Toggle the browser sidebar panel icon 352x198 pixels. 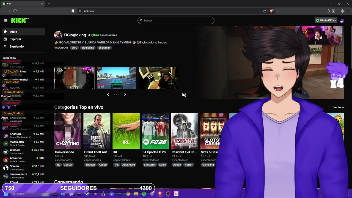point(334,11)
